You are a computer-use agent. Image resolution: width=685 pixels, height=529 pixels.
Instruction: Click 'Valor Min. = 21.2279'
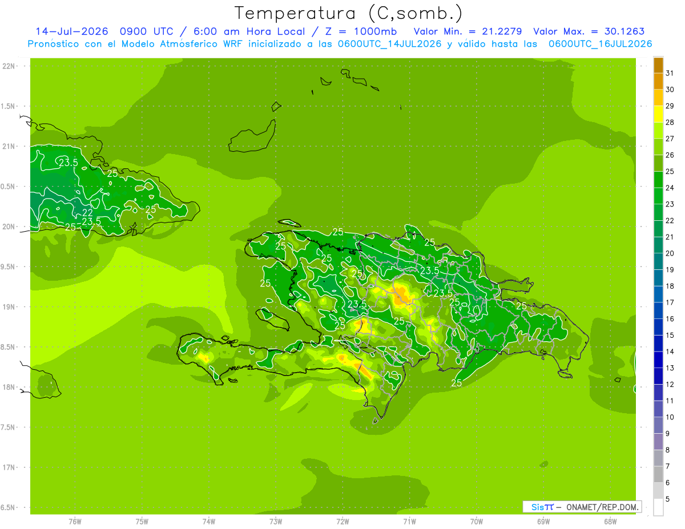[x=468, y=31]
